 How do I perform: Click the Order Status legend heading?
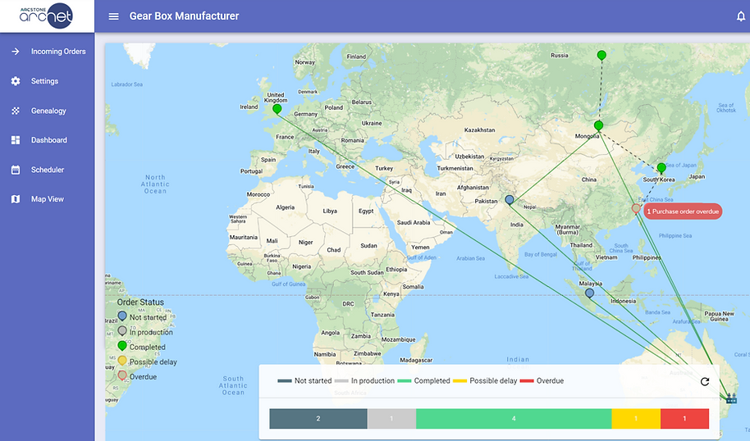click(140, 302)
